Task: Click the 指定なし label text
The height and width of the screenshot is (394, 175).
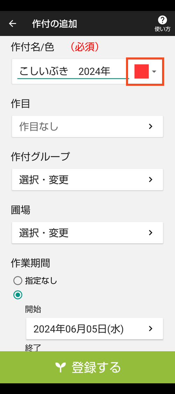Action: (41, 281)
